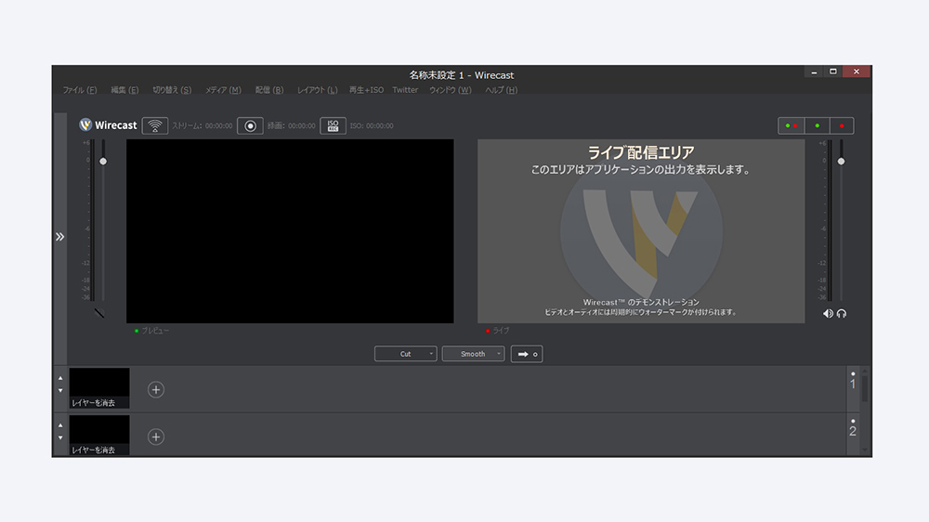The image size is (929, 522).
Task: Click the preview audio mute slash icon
Action: (99, 313)
